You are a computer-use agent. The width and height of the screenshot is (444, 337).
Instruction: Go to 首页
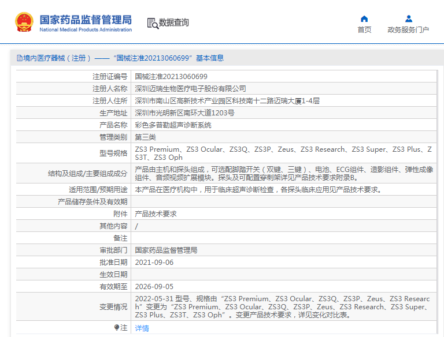point(364,29)
